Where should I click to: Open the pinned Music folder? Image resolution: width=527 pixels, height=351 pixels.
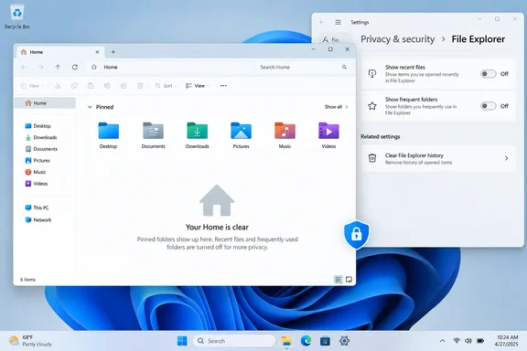[x=285, y=135]
